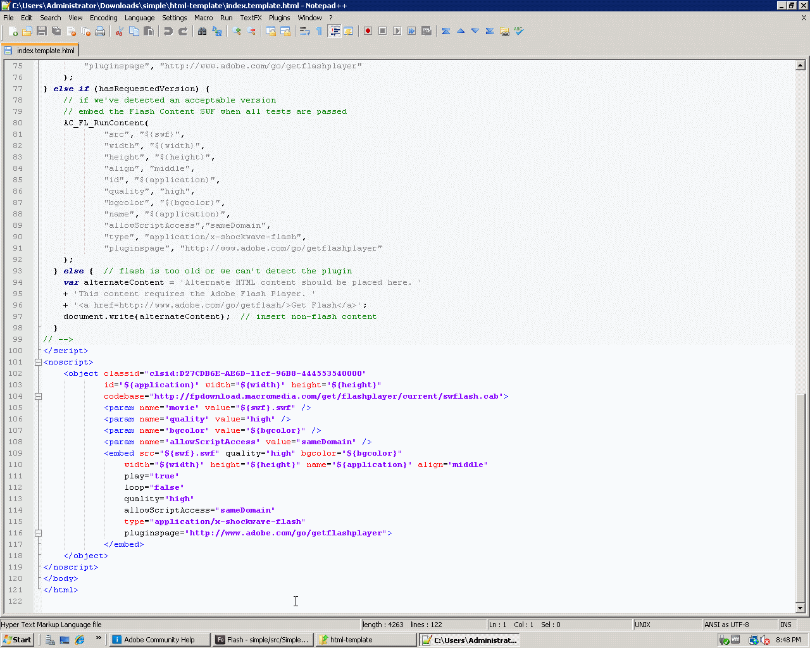This screenshot has width=810, height=648.
Task: Click the Save All icon
Action: click(x=56, y=31)
